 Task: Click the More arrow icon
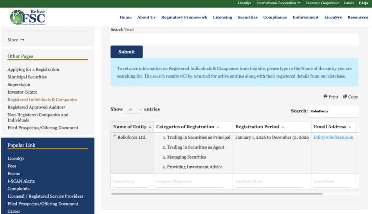click(x=22, y=40)
